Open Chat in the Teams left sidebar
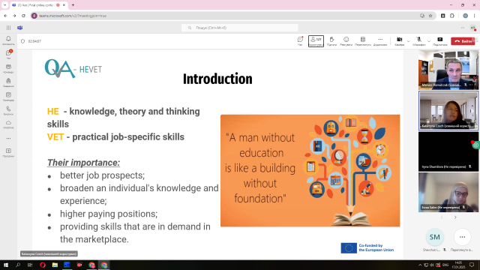The height and width of the screenshot is (270, 480). click(x=8, y=54)
